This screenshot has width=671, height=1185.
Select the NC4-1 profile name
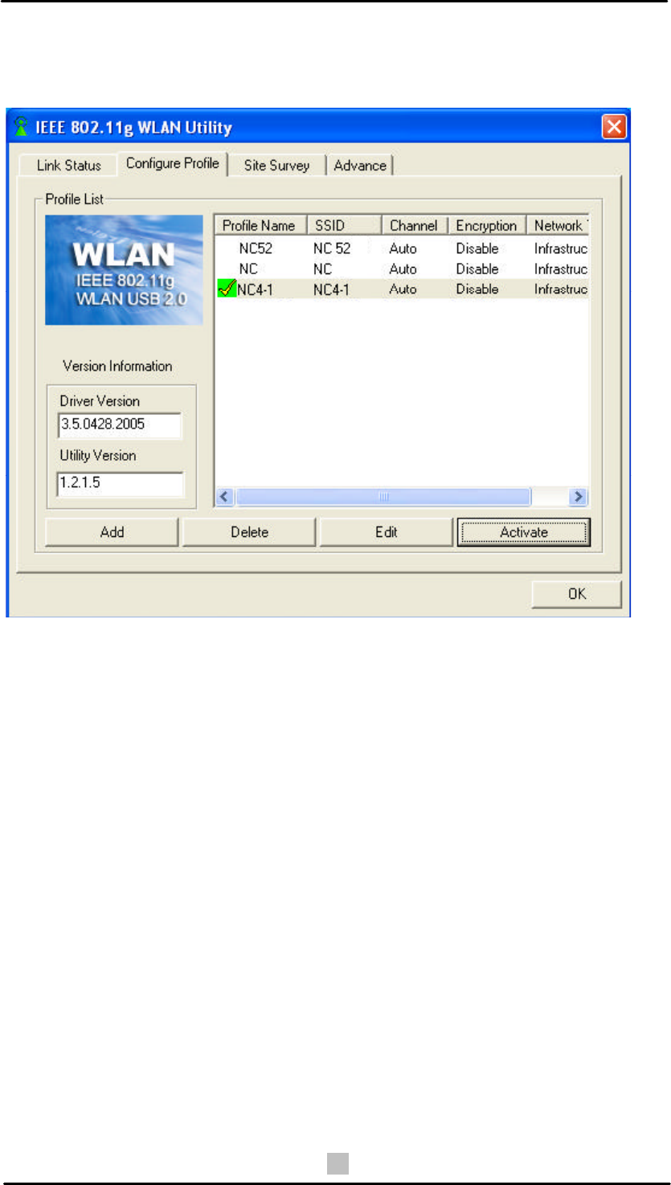pyautogui.click(x=256, y=289)
